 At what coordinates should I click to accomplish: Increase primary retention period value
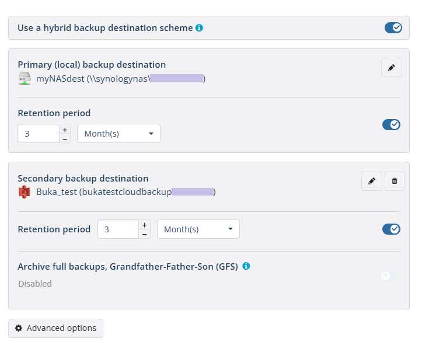point(65,129)
